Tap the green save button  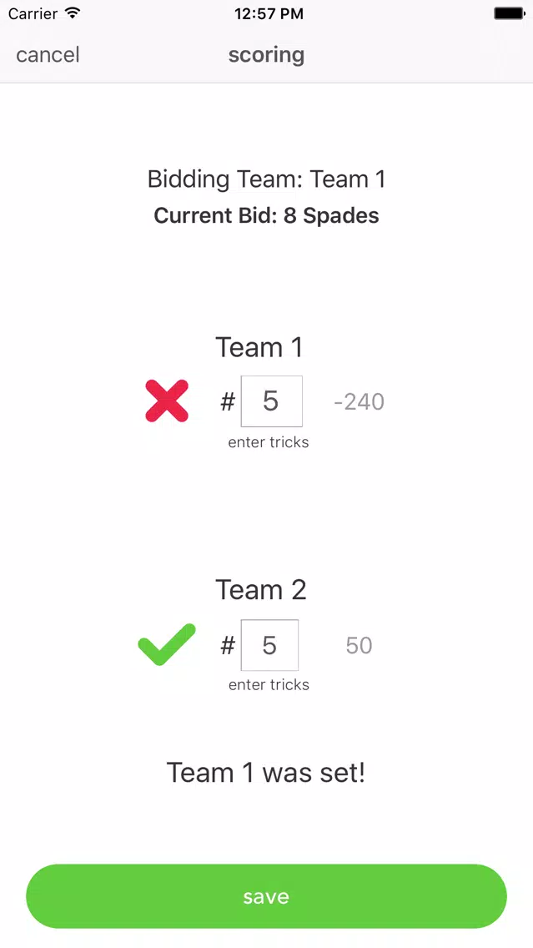click(266, 896)
